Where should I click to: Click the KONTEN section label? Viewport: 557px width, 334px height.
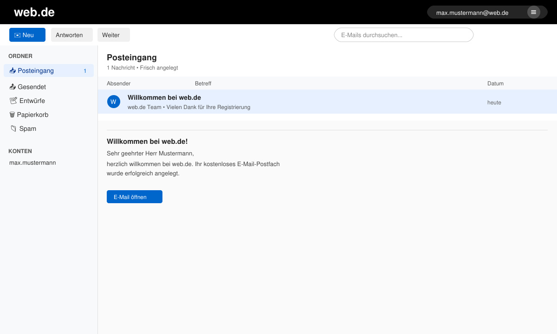point(20,151)
